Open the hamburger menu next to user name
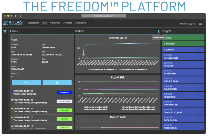This screenshot has width=208, height=137. (x=200, y=24)
